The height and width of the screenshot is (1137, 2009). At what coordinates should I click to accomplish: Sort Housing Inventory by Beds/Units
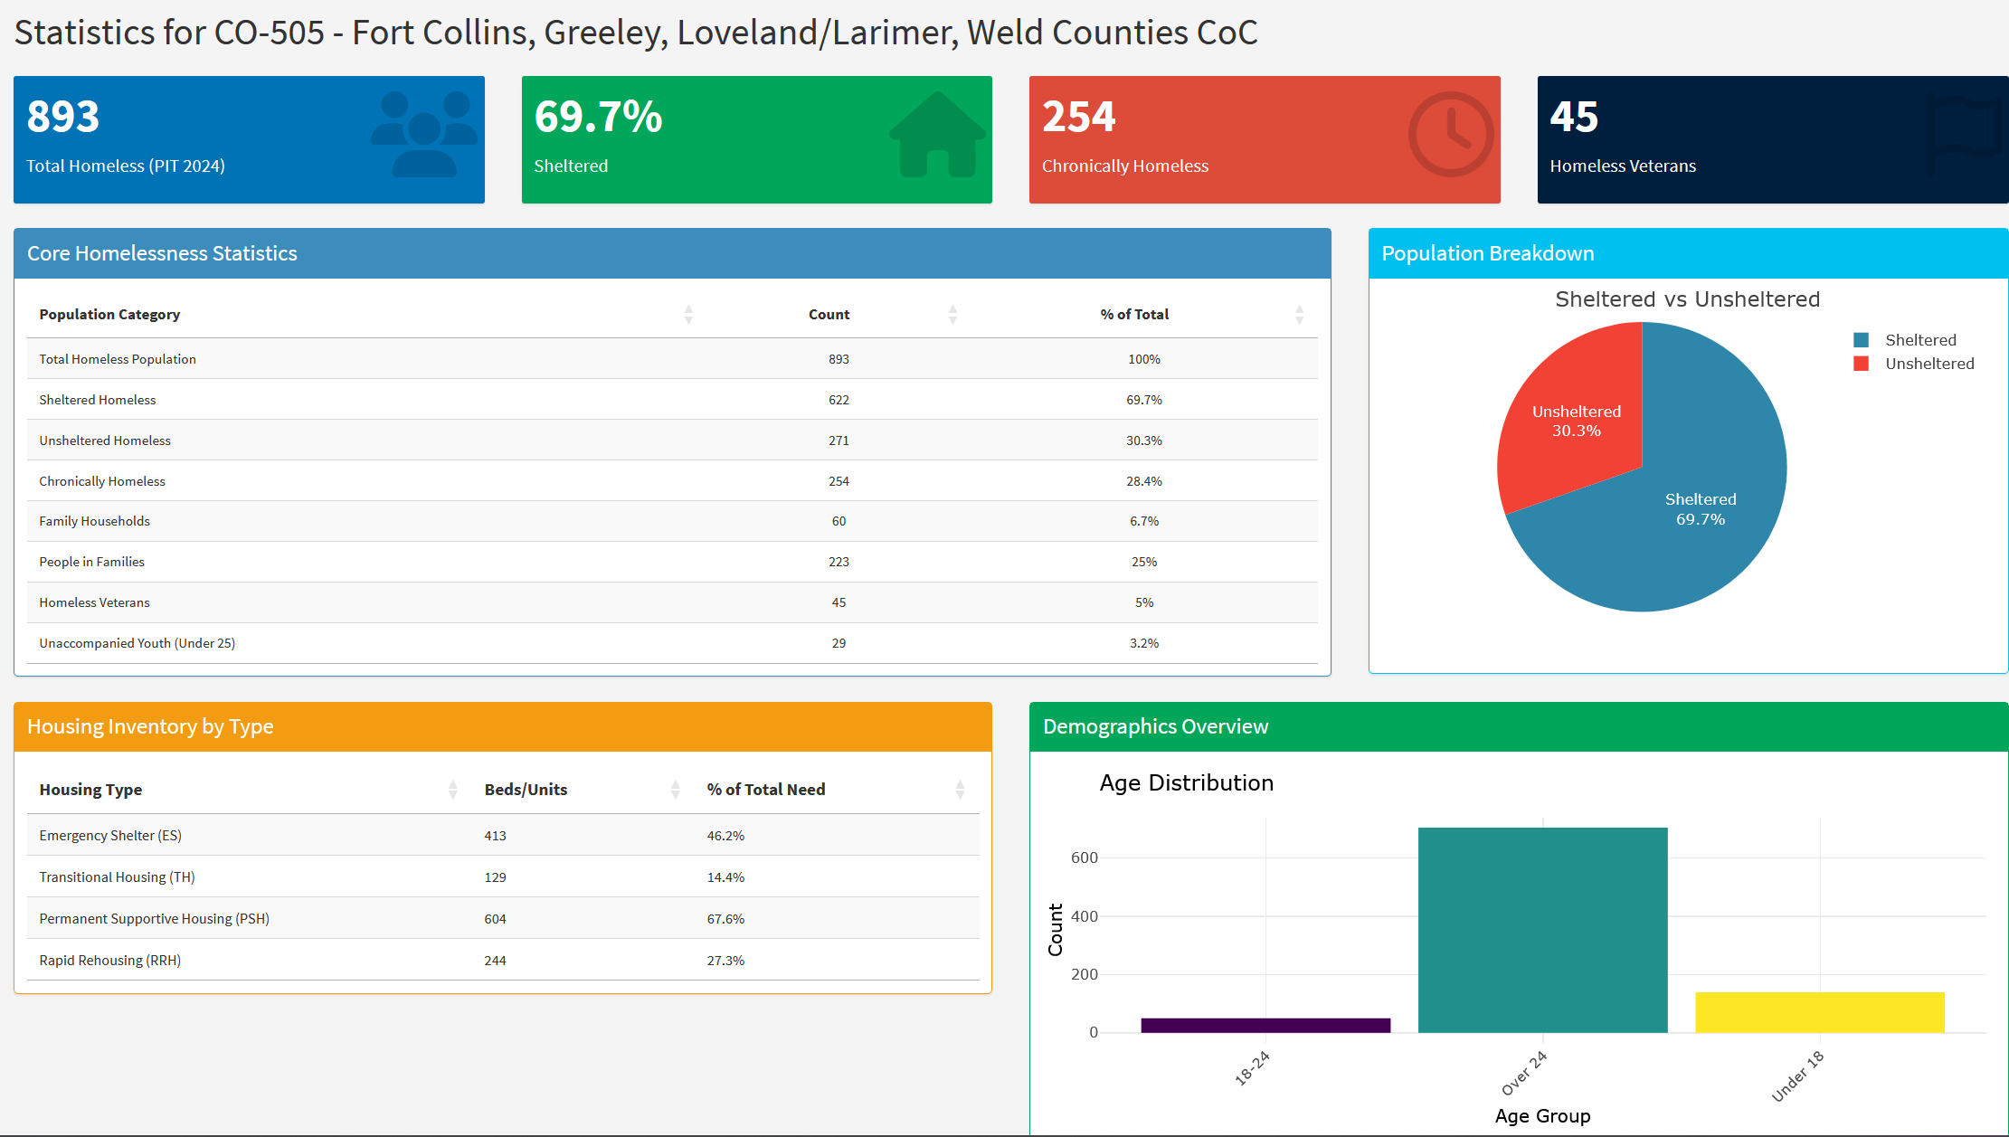675,790
